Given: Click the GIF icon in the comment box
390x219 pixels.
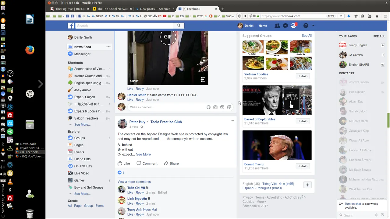Looking at the screenshot, I should click(x=222, y=107).
